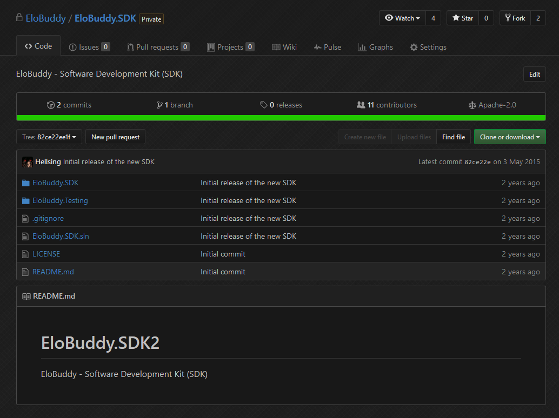Image resolution: width=559 pixels, height=418 pixels.
Task: View the 2 forks count
Action: pos(538,18)
